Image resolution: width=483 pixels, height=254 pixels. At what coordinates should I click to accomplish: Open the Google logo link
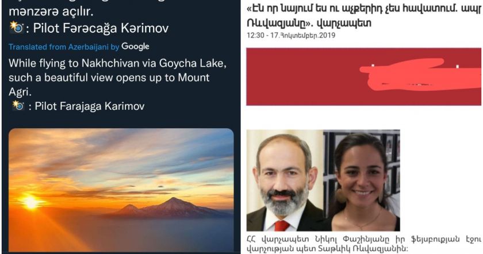point(135,47)
